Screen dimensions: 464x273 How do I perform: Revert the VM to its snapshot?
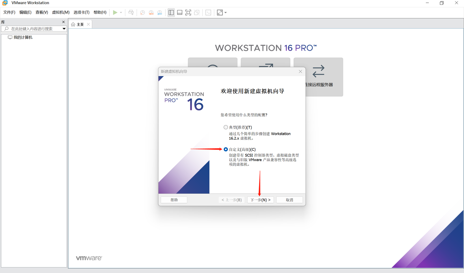click(151, 13)
